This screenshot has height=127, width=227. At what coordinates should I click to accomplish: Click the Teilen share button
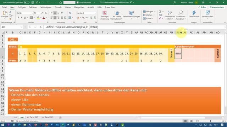click(x=202, y=7)
